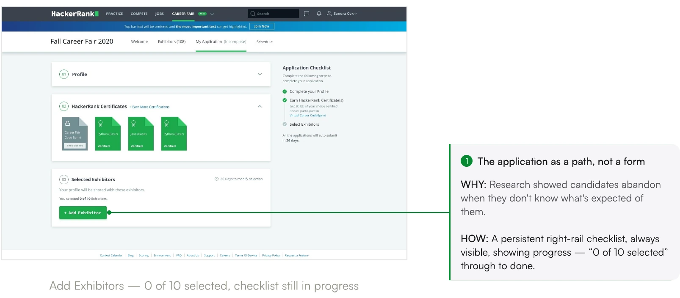The width and height of the screenshot is (680, 298).
Task: Open the Jobs menu
Action: [159, 14]
